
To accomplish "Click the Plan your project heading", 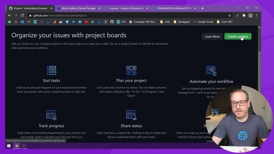I will (131, 80).
